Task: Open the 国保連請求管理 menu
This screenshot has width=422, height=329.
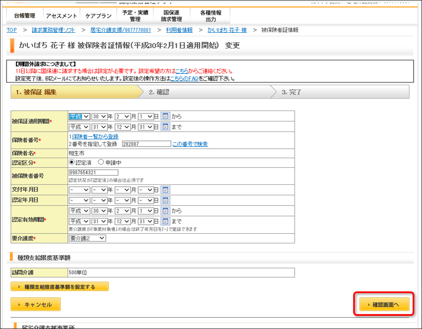Action: tap(171, 16)
